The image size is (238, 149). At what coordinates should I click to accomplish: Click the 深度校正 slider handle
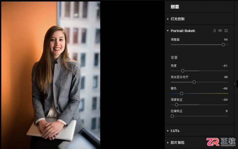point(176,105)
